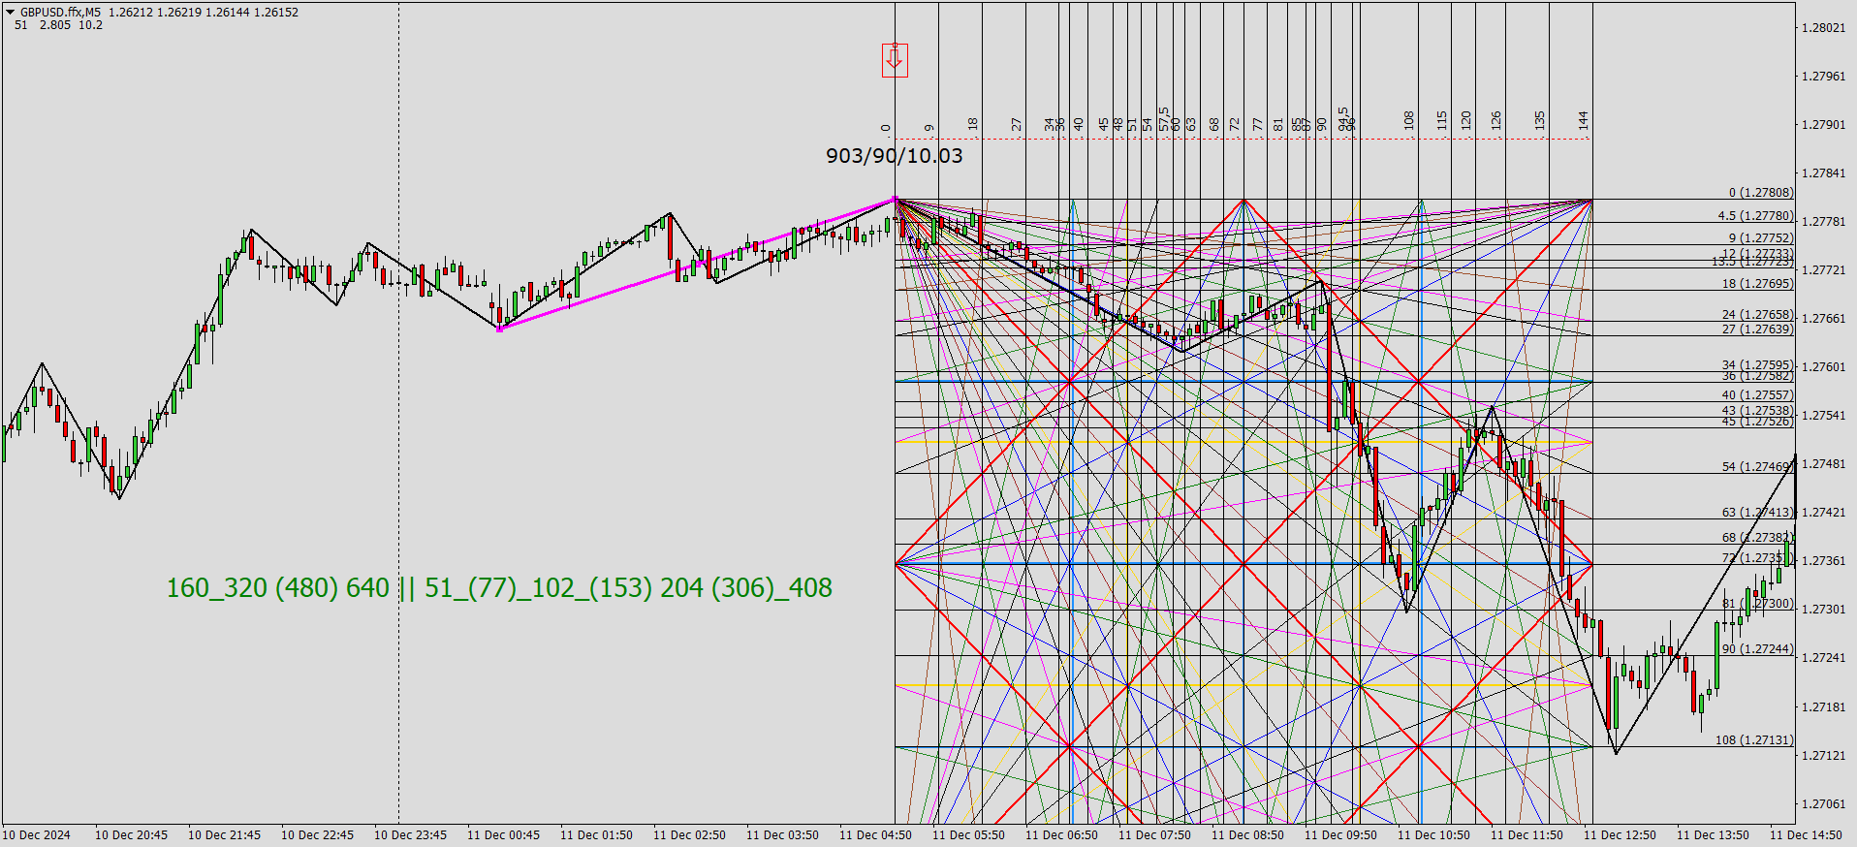Click the '903/90/10.03' chart label
Viewport: 1857px width, 847px height.
tap(895, 156)
